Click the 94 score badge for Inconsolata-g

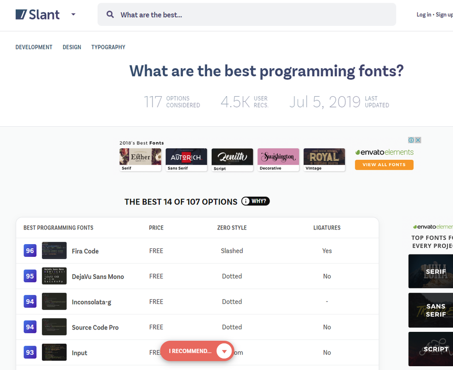tap(30, 301)
